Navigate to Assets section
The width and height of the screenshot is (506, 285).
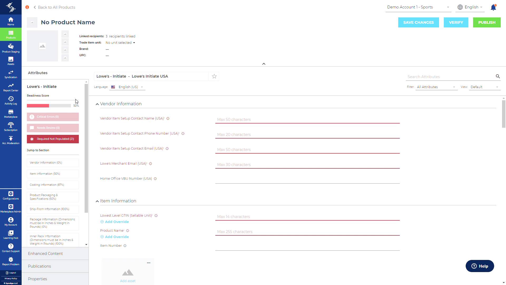[x=11, y=61]
